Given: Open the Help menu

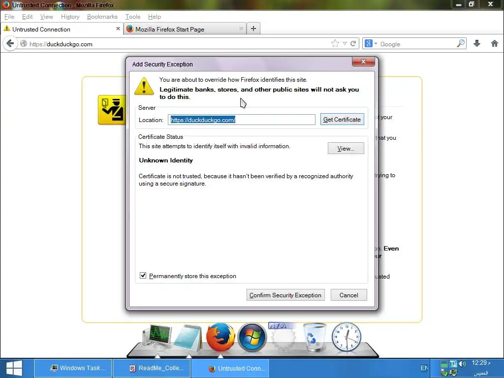Looking at the screenshot, I should click(154, 17).
